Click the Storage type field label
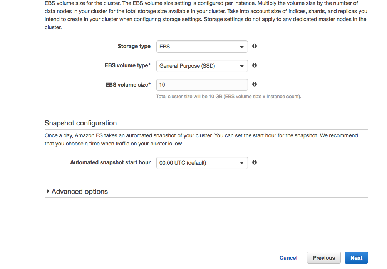Screen dimensions: 387x269 coord(134,46)
